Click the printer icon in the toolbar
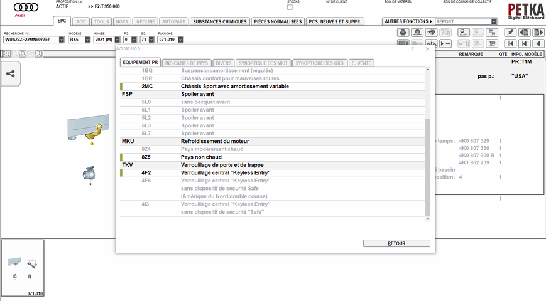This screenshot has width=546, height=301. [403, 33]
